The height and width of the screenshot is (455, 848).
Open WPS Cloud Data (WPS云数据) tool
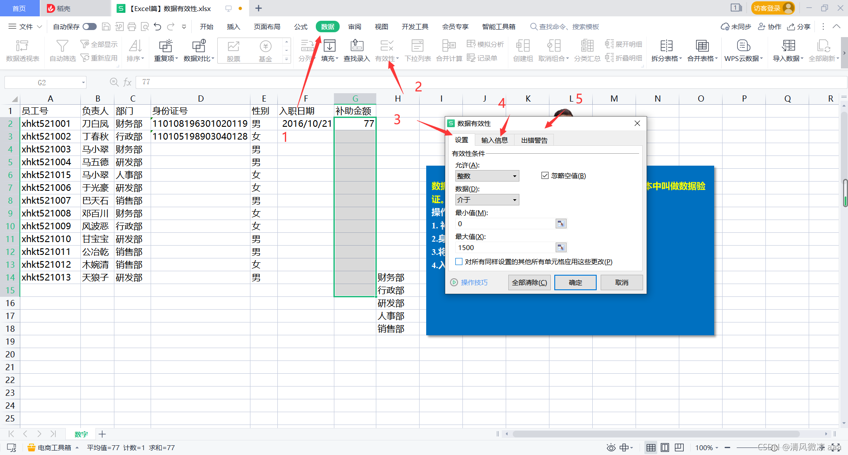coord(743,50)
